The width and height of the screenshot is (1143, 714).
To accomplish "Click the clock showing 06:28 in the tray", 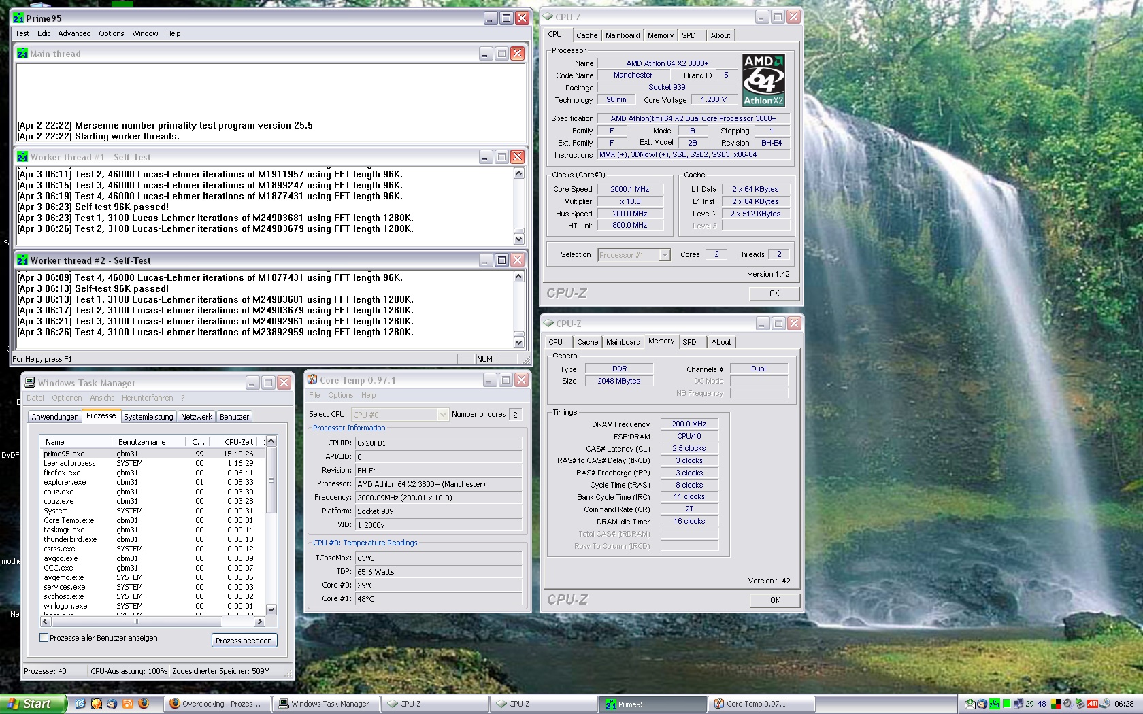I will 1124,704.
